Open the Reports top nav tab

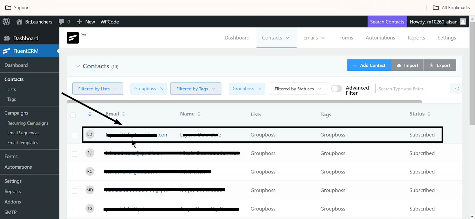coord(416,38)
